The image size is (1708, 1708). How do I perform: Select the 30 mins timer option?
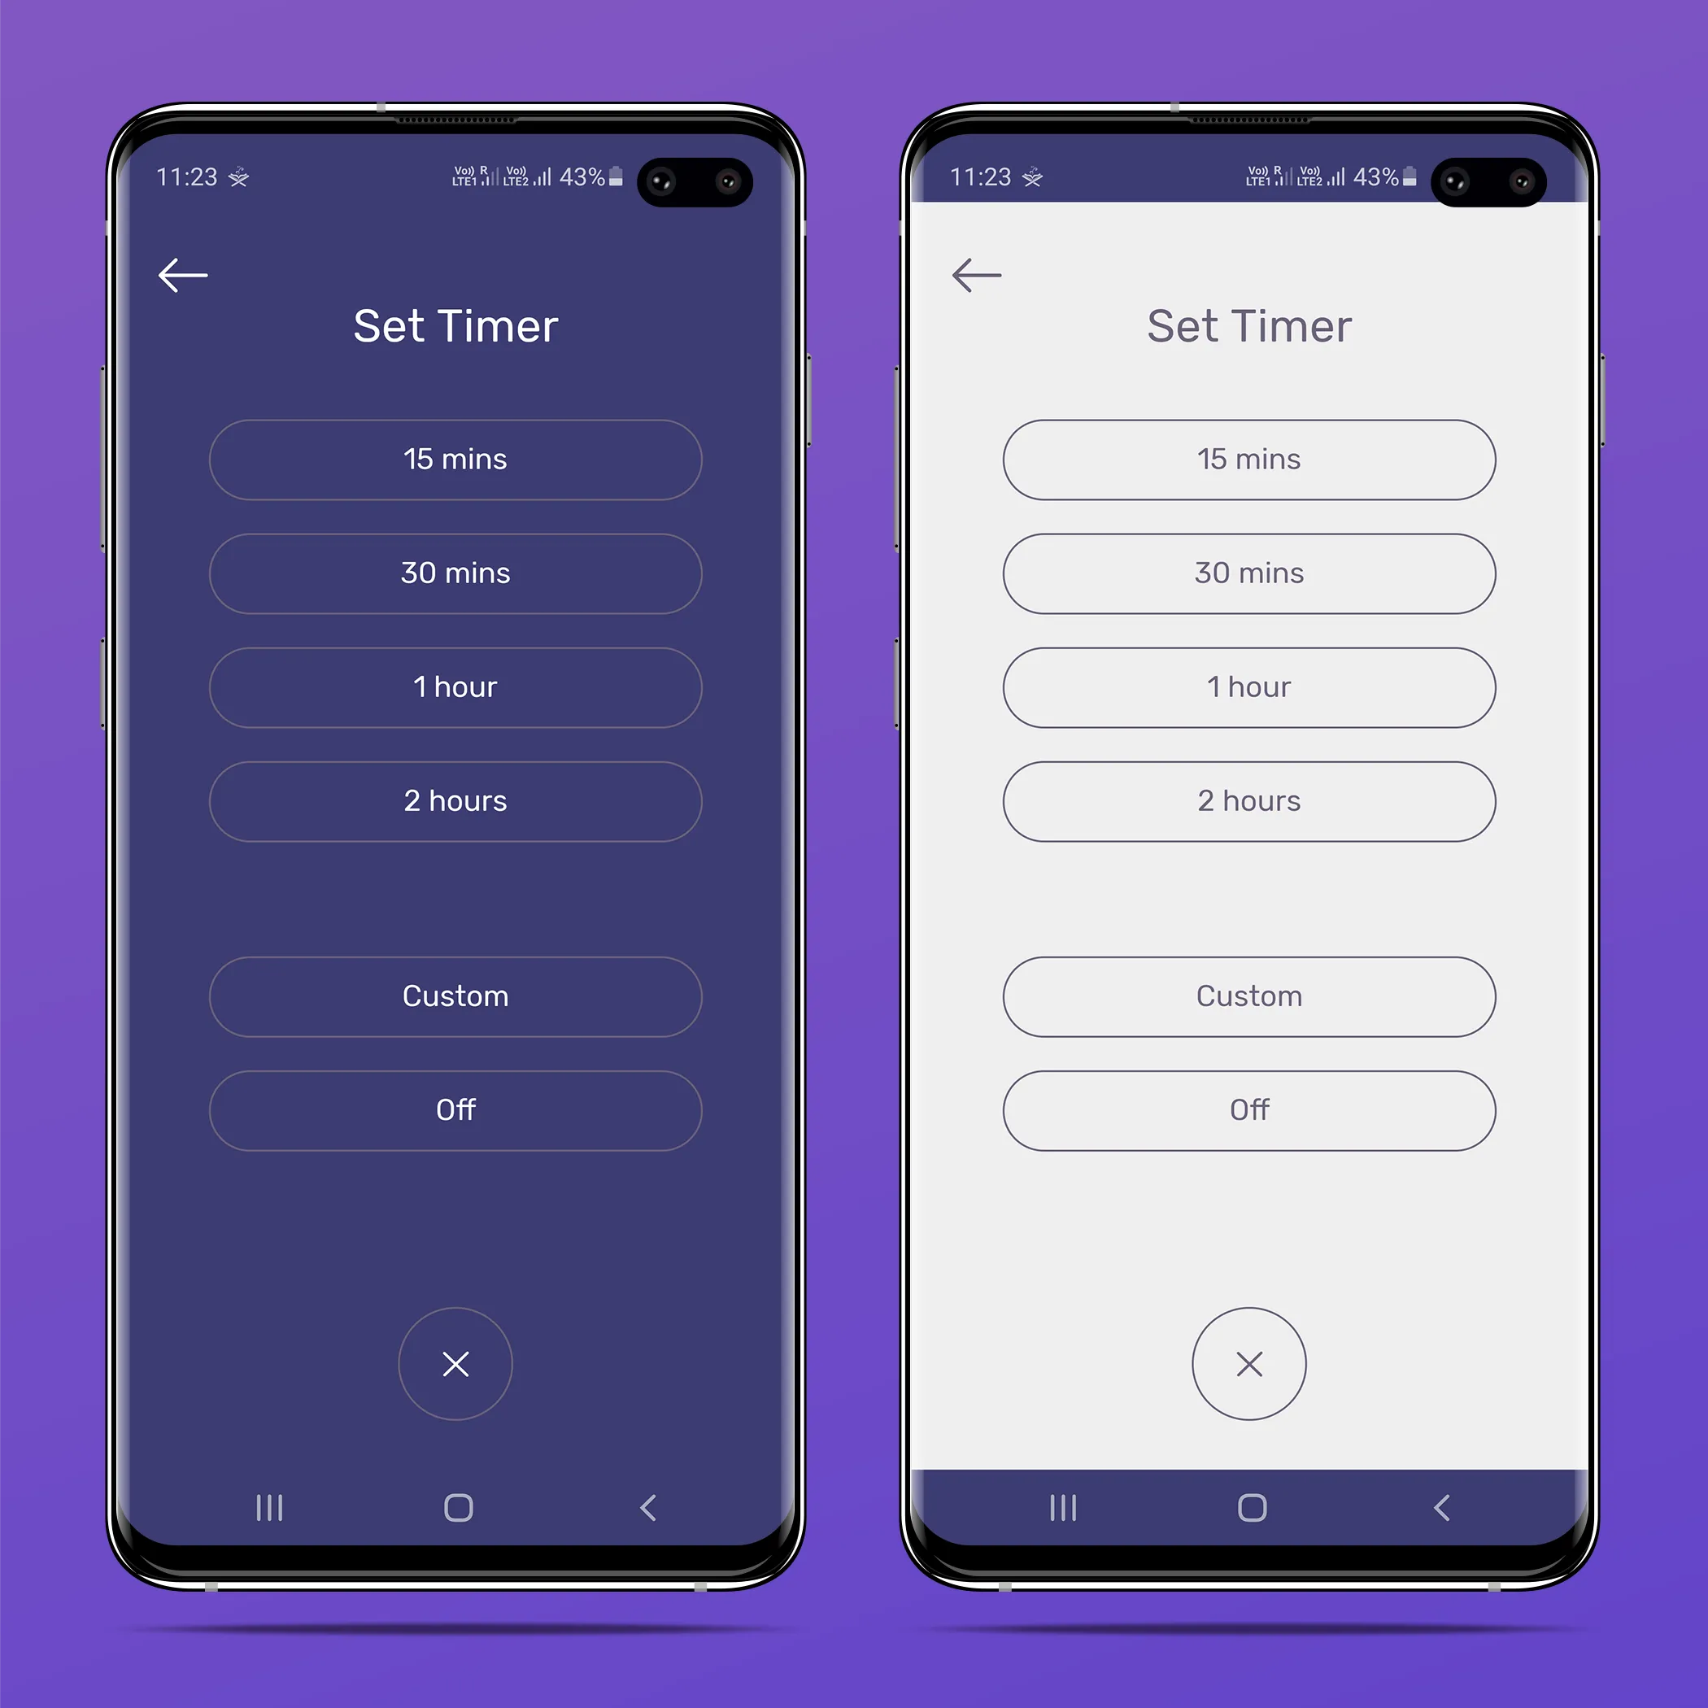(x=455, y=574)
